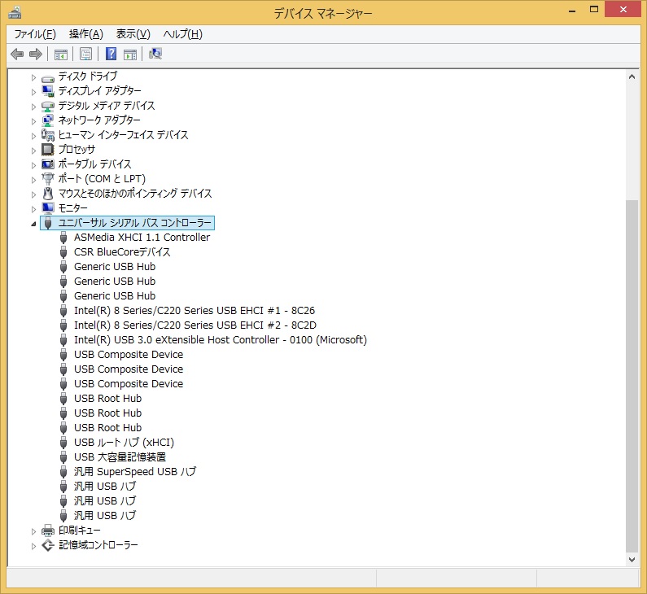Collapse the ユニバーサル シリアル バス コントローラー node
Viewport: 647px width, 594px height.
coord(33,224)
